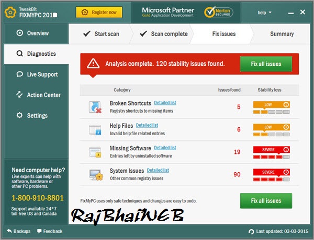This screenshot has width=314, height=240.
Task: Minimize the FixMyPC window
Action: [291, 13]
